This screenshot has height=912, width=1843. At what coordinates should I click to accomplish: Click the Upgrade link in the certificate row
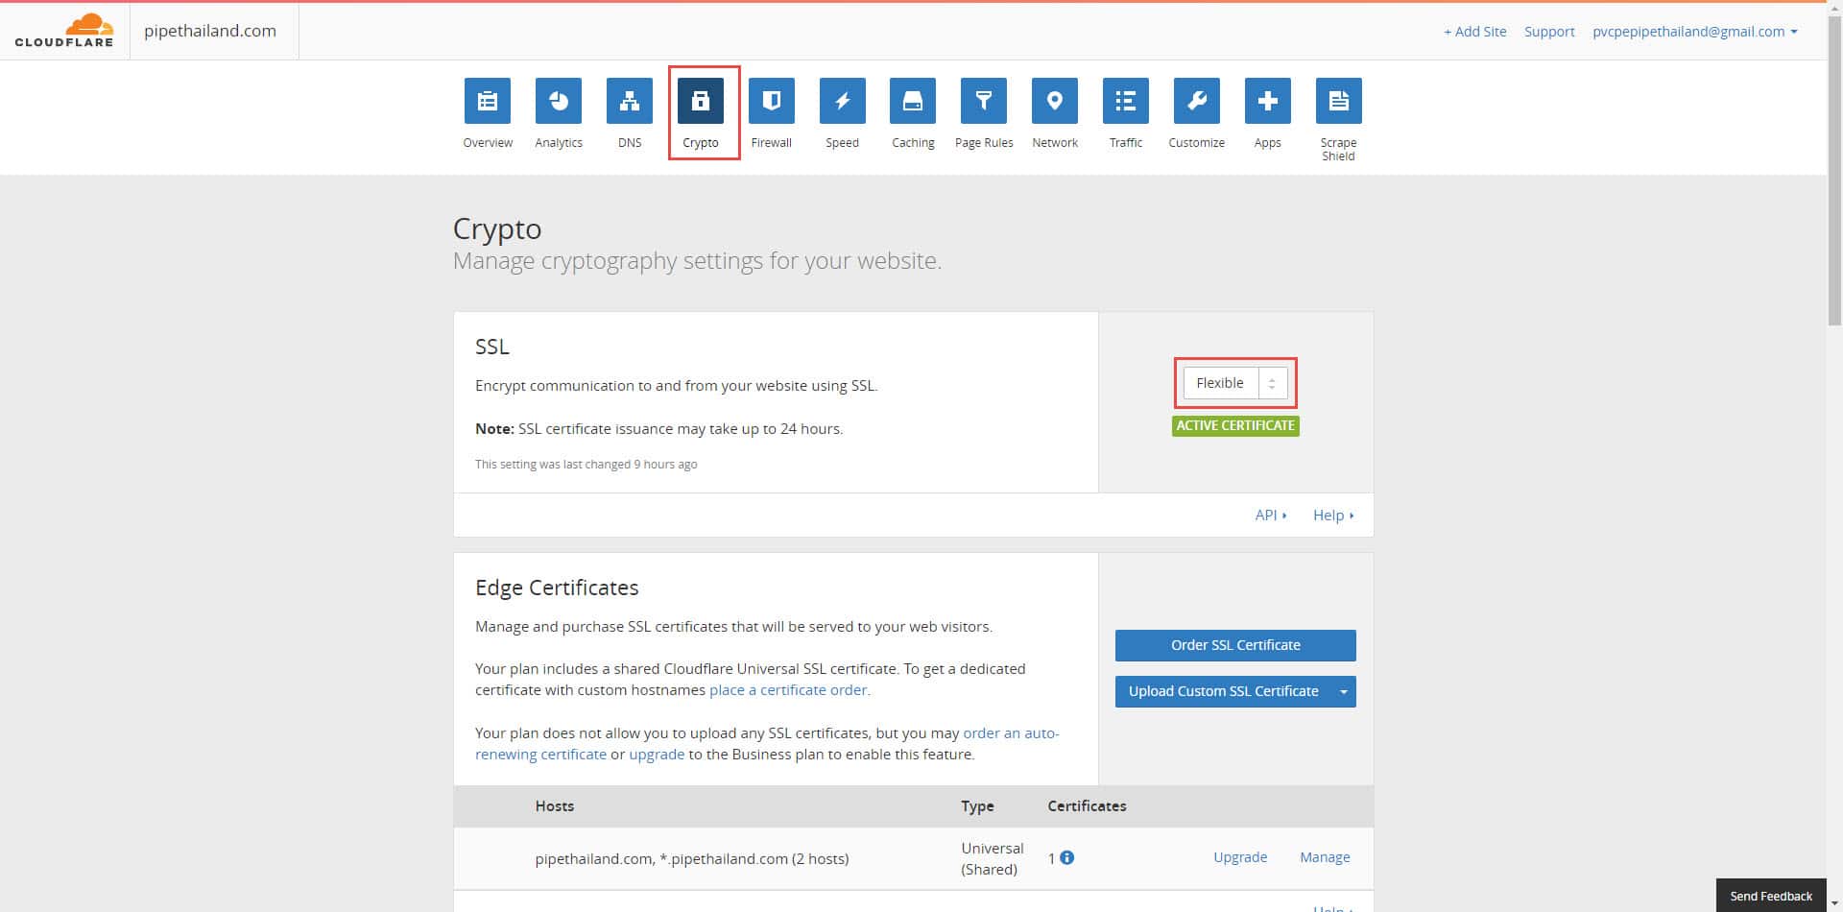tap(1240, 857)
